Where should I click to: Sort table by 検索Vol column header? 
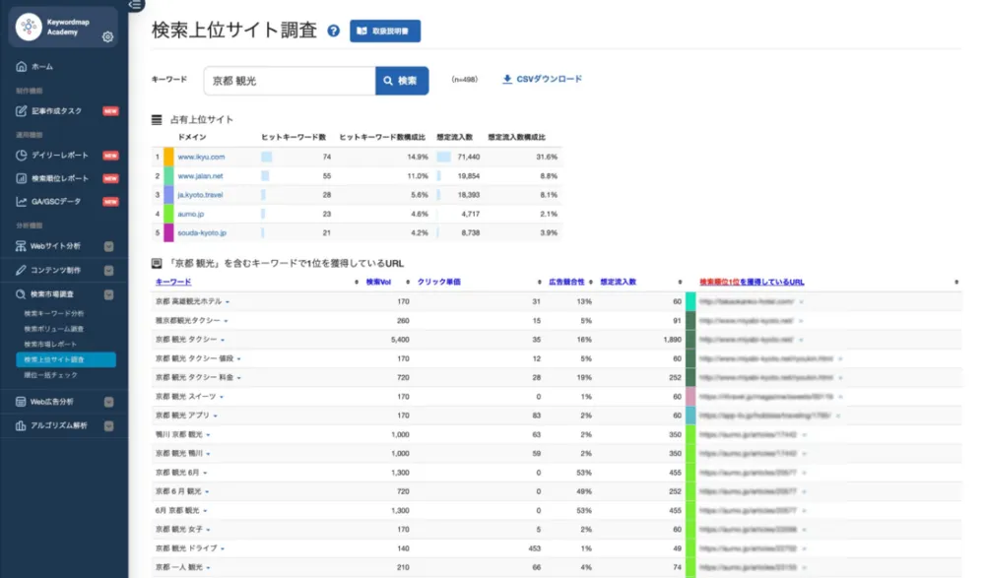coord(380,282)
